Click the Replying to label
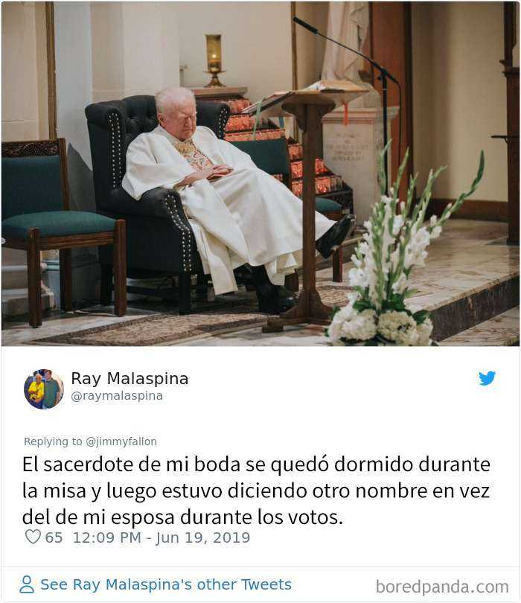The image size is (521, 603). coord(53,441)
